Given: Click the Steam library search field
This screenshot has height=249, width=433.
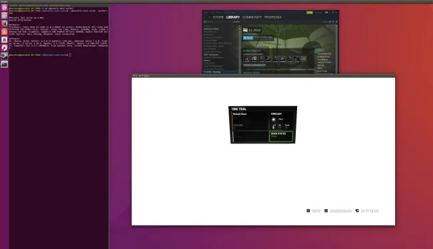Looking at the screenshot, I should pyautogui.click(x=218, y=22).
